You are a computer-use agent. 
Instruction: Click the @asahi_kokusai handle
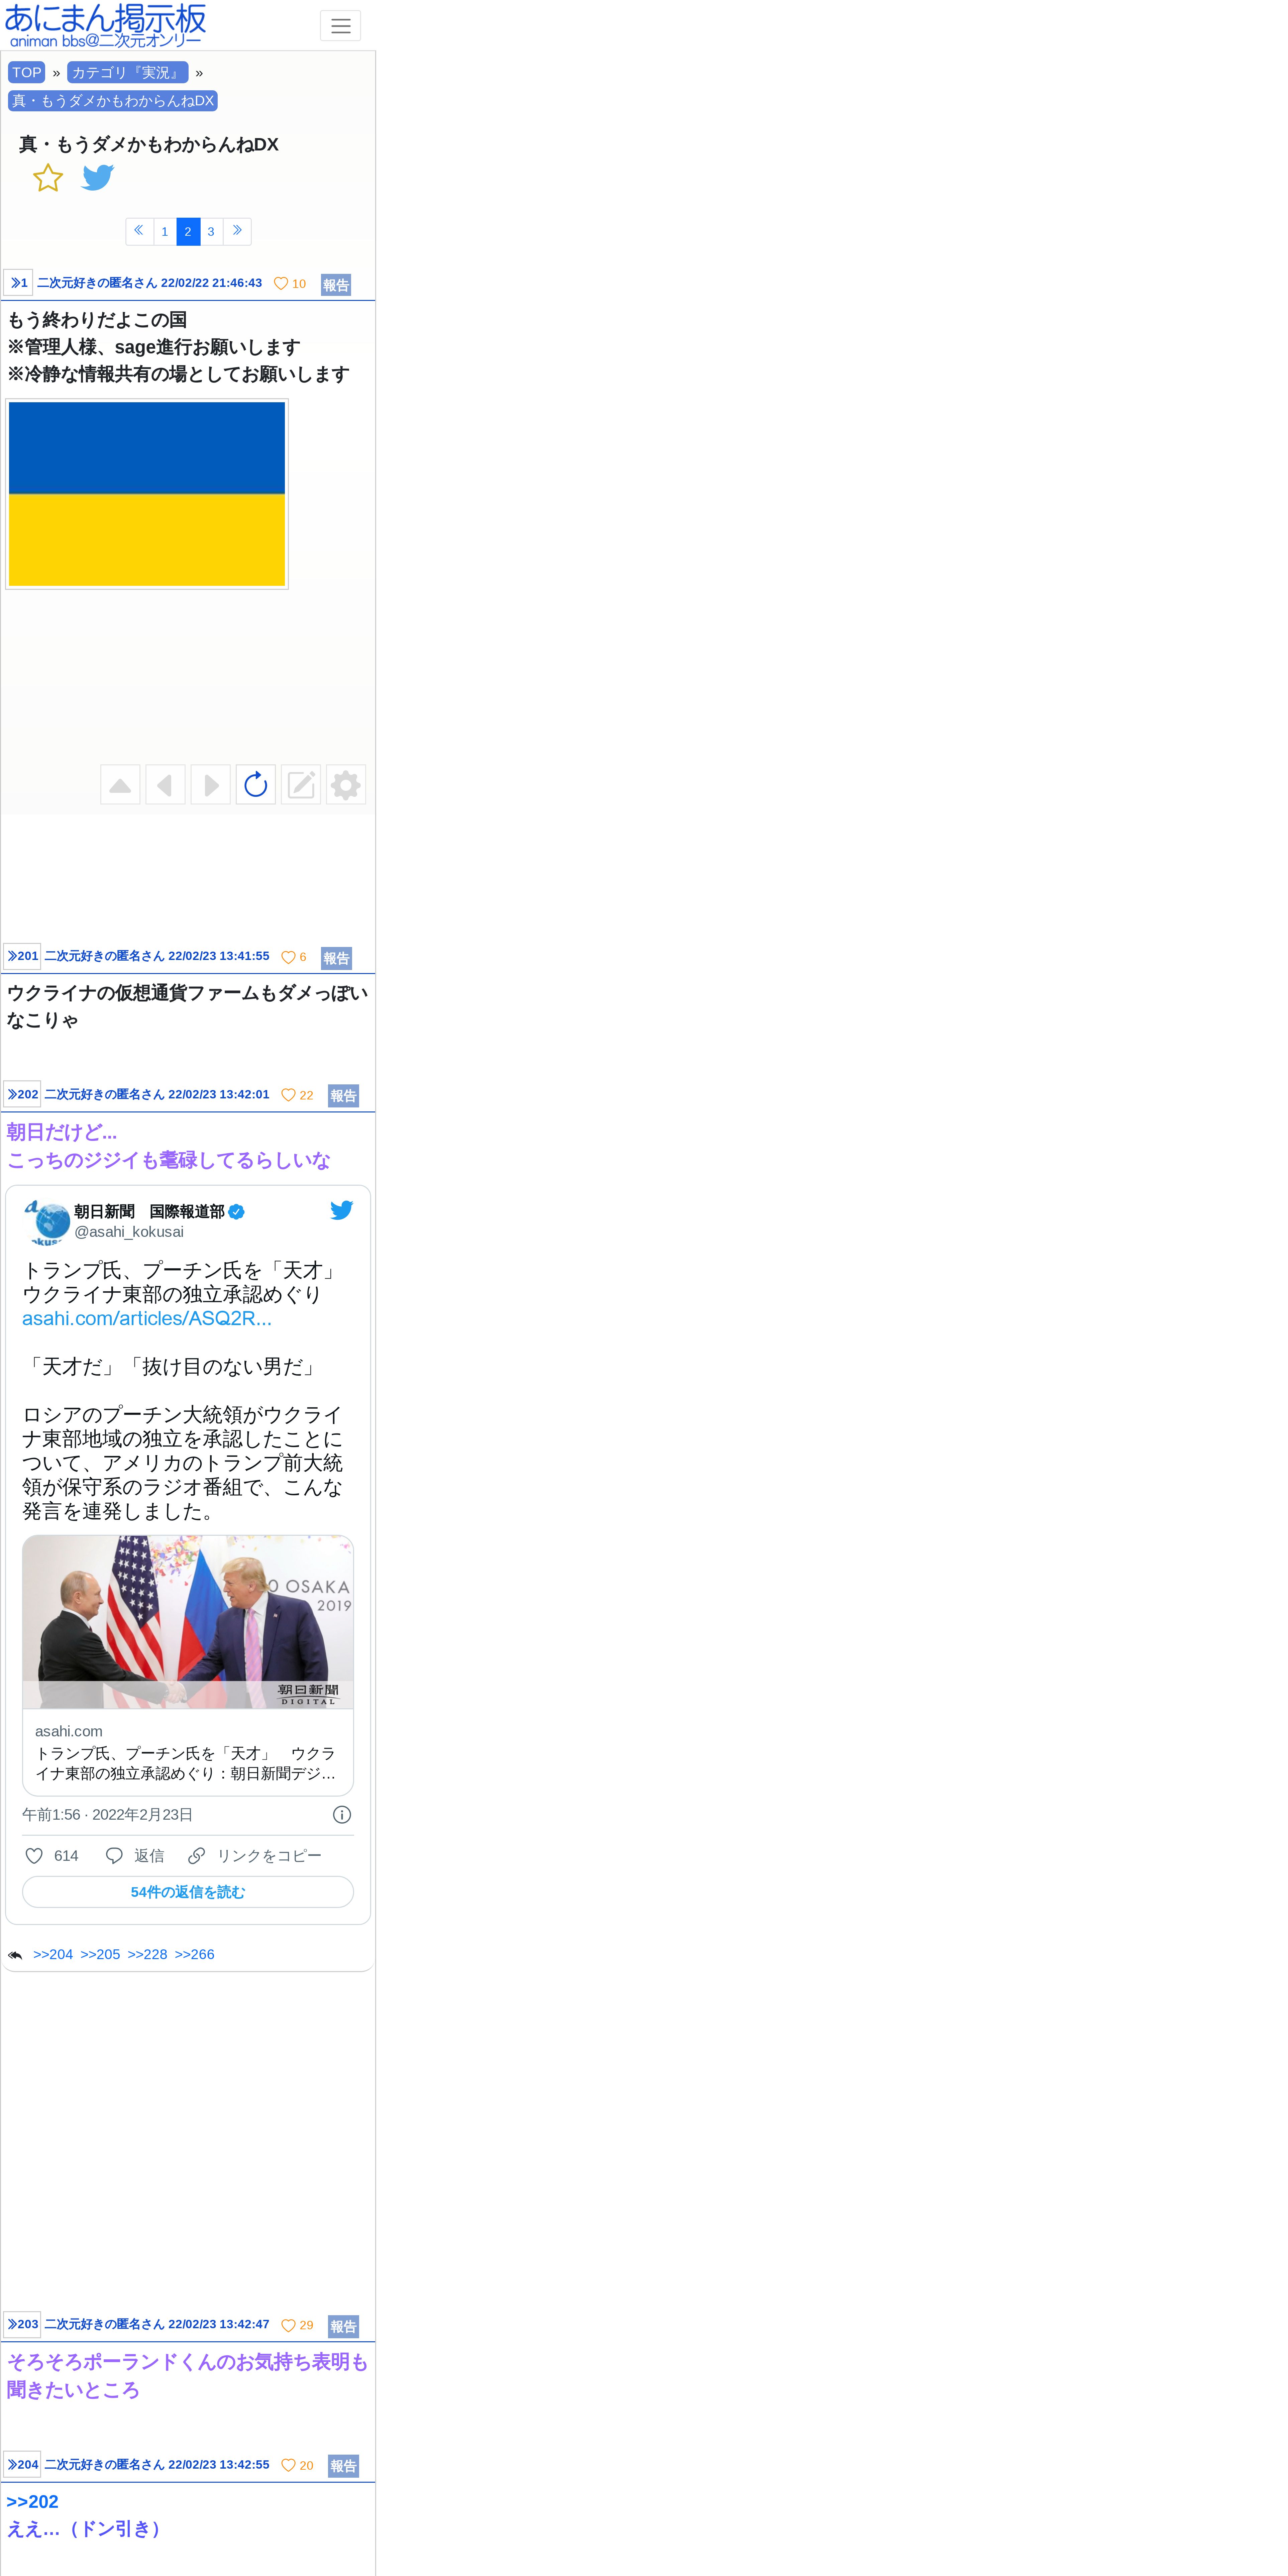tap(129, 1232)
